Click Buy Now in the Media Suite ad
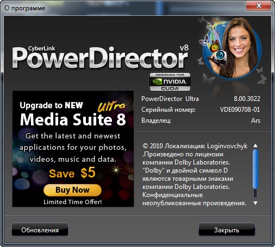 pyautogui.click(x=72, y=190)
